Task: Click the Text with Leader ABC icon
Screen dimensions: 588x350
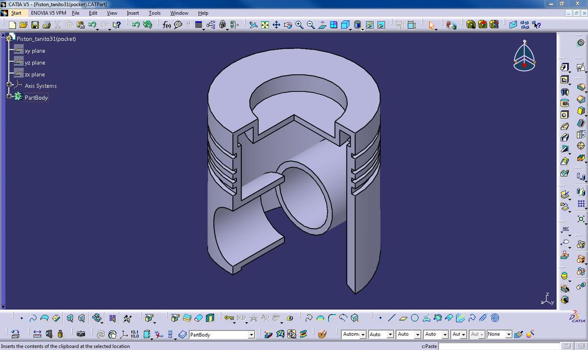Action: [565, 229]
